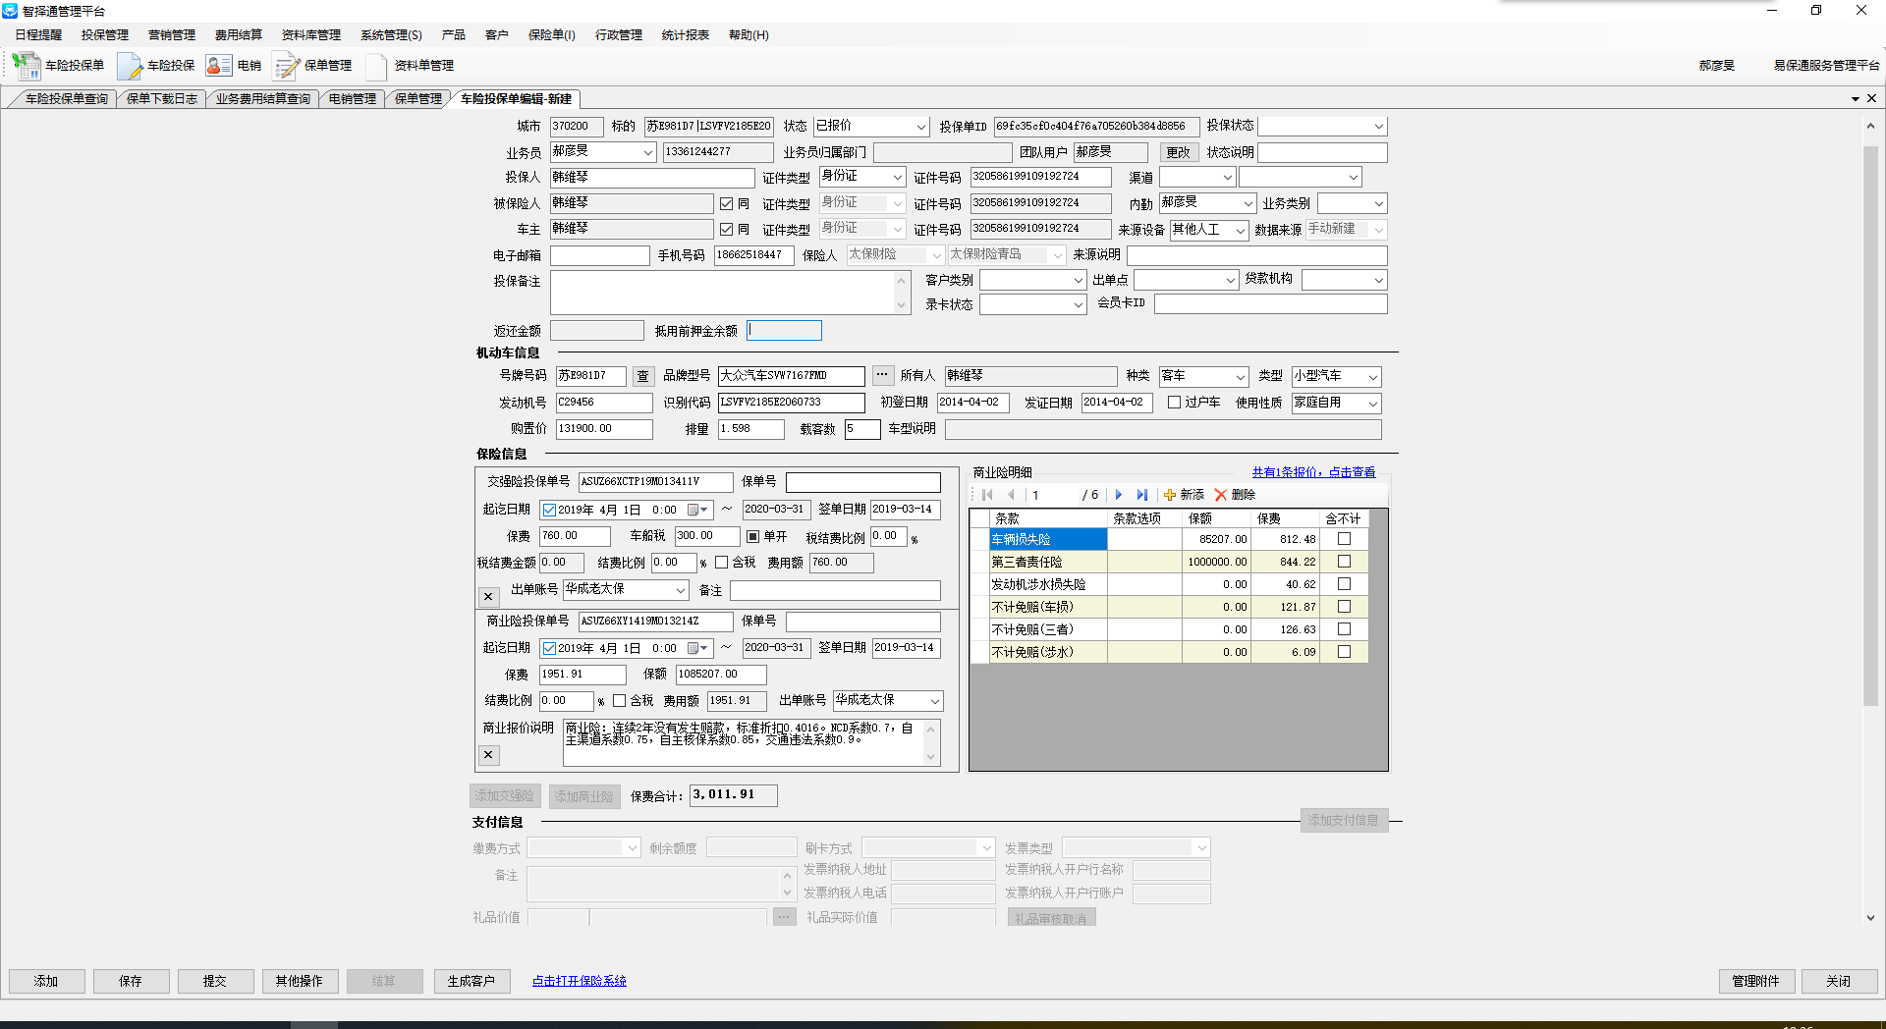The width and height of the screenshot is (1886, 1029).
Task: Open the 点击打开保险系统 link
Action: 579,981
